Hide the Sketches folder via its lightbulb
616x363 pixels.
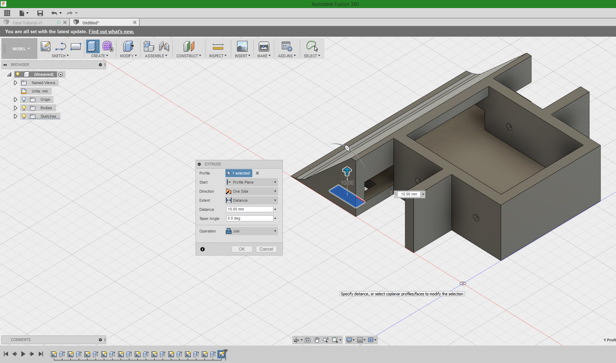coord(23,116)
